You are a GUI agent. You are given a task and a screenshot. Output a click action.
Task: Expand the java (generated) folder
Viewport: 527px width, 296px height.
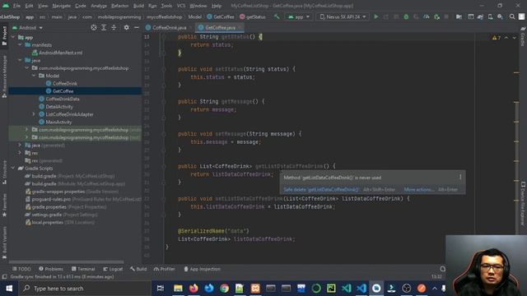click(x=20, y=146)
